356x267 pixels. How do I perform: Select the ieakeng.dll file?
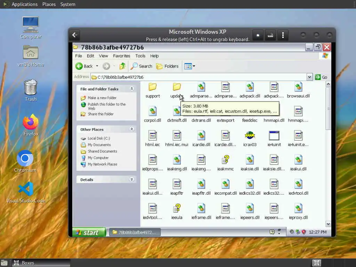(177, 163)
